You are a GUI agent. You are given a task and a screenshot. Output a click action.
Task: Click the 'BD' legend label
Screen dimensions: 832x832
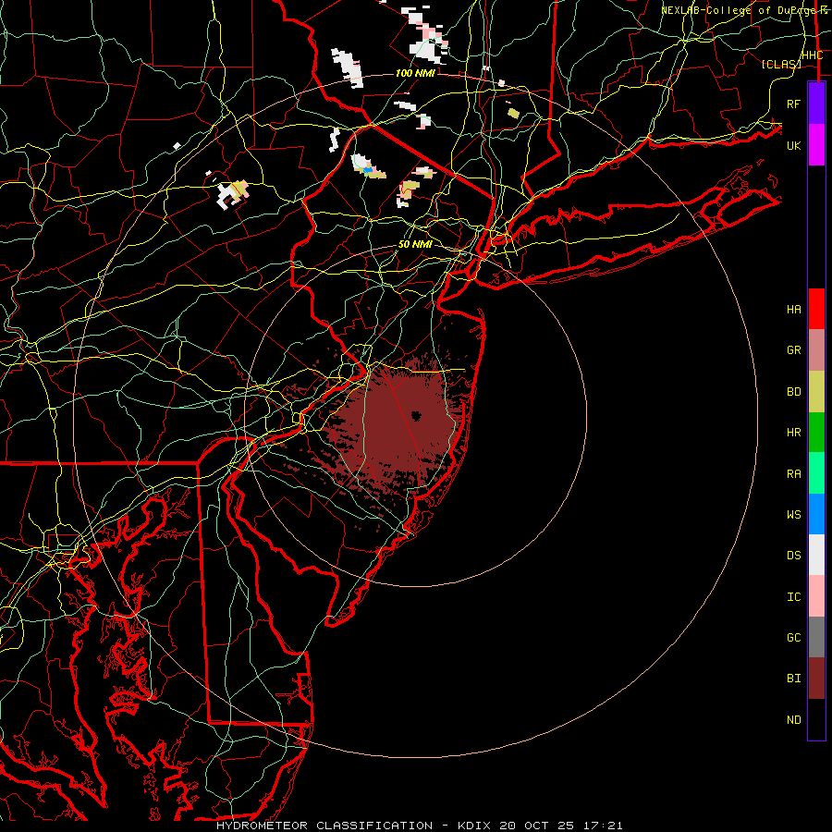[794, 392]
